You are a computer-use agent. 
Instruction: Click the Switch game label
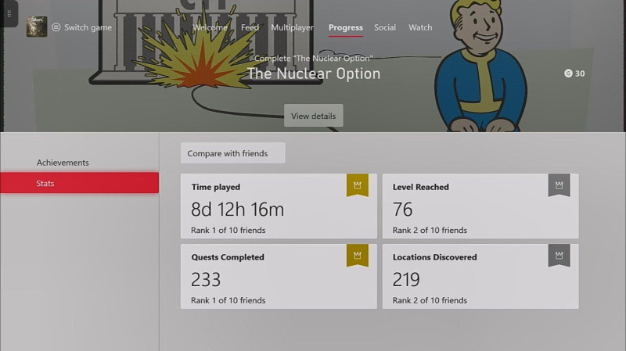click(x=88, y=27)
